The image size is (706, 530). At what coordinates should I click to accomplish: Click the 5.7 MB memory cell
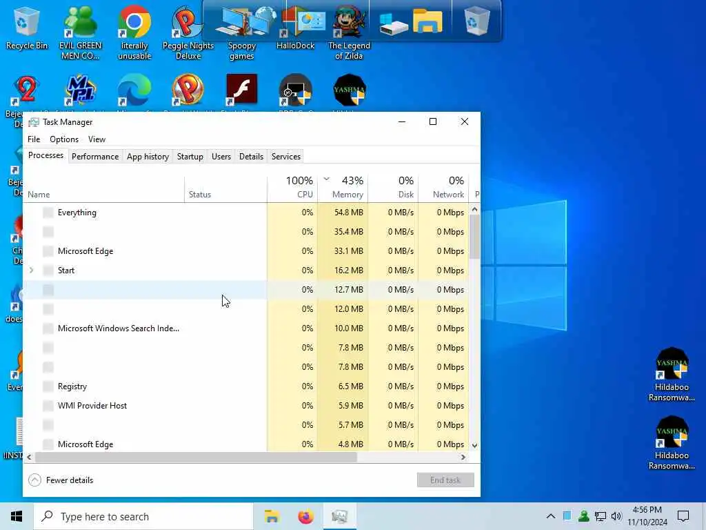coord(343,425)
